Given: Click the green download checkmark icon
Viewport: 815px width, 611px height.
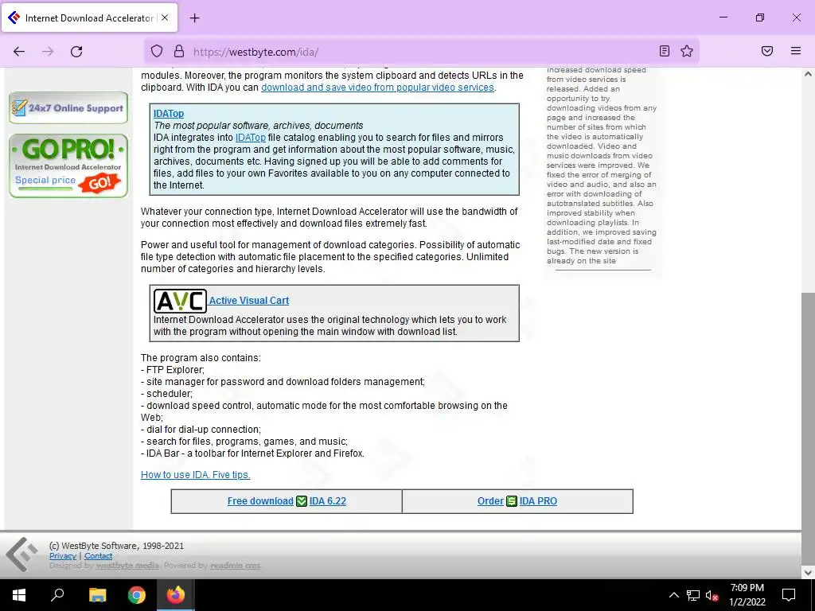Looking at the screenshot, I should tap(302, 501).
